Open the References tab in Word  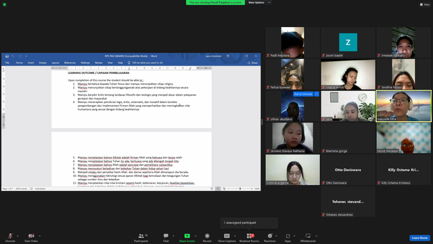[x=70, y=63]
